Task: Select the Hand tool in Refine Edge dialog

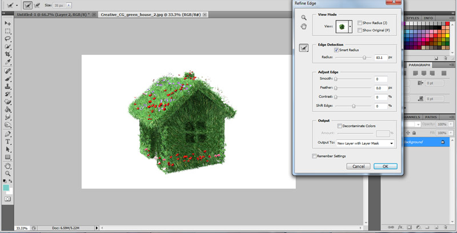Action: [304, 26]
